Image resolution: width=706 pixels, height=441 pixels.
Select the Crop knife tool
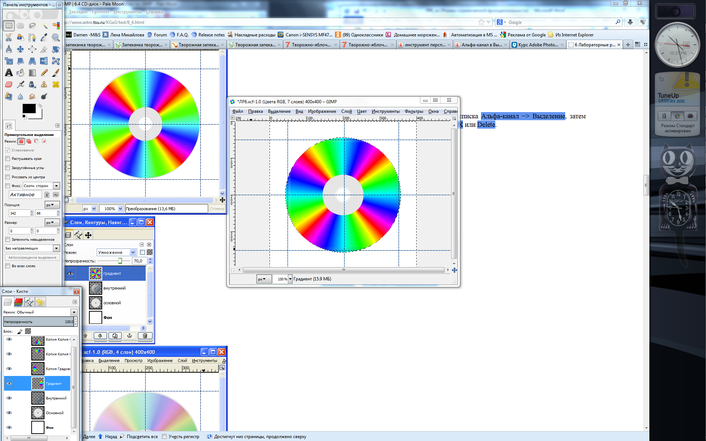(x=44, y=49)
